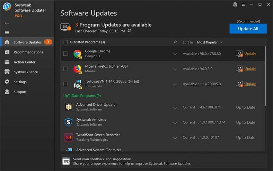The height and width of the screenshot is (171, 273).
Task: Collapse sidebar using the hamburger icon
Action: coord(7,33)
